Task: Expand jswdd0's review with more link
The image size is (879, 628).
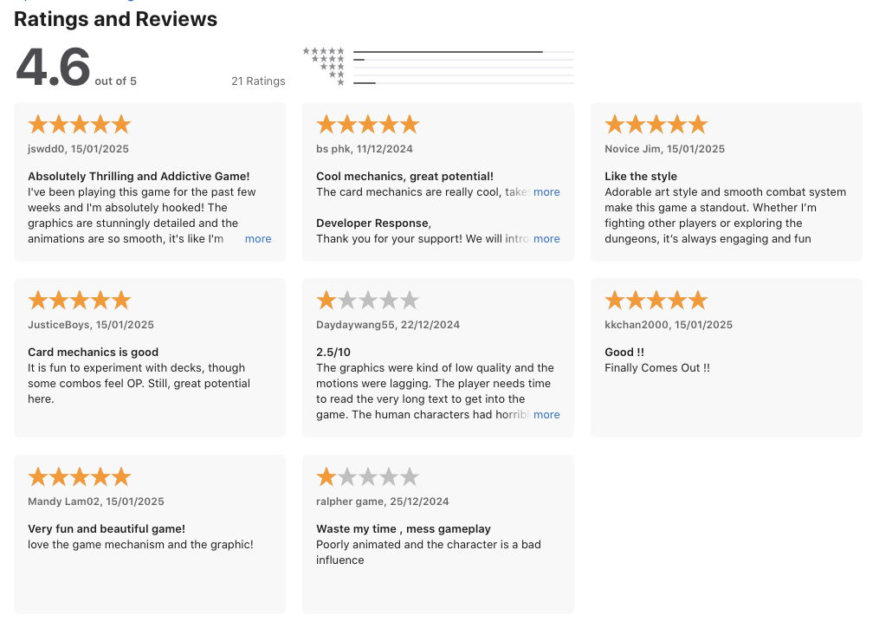Action: click(x=258, y=239)
